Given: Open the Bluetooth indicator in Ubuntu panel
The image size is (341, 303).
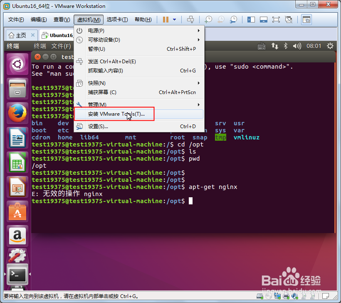Looking at the screenshot, I should click(286, 46).
